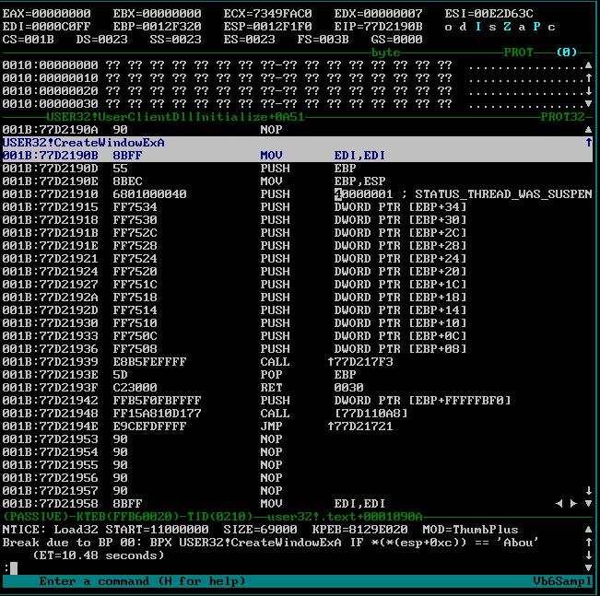Click the data window line-down thin arrow
The image size is (600, 596).
(589, 91)
